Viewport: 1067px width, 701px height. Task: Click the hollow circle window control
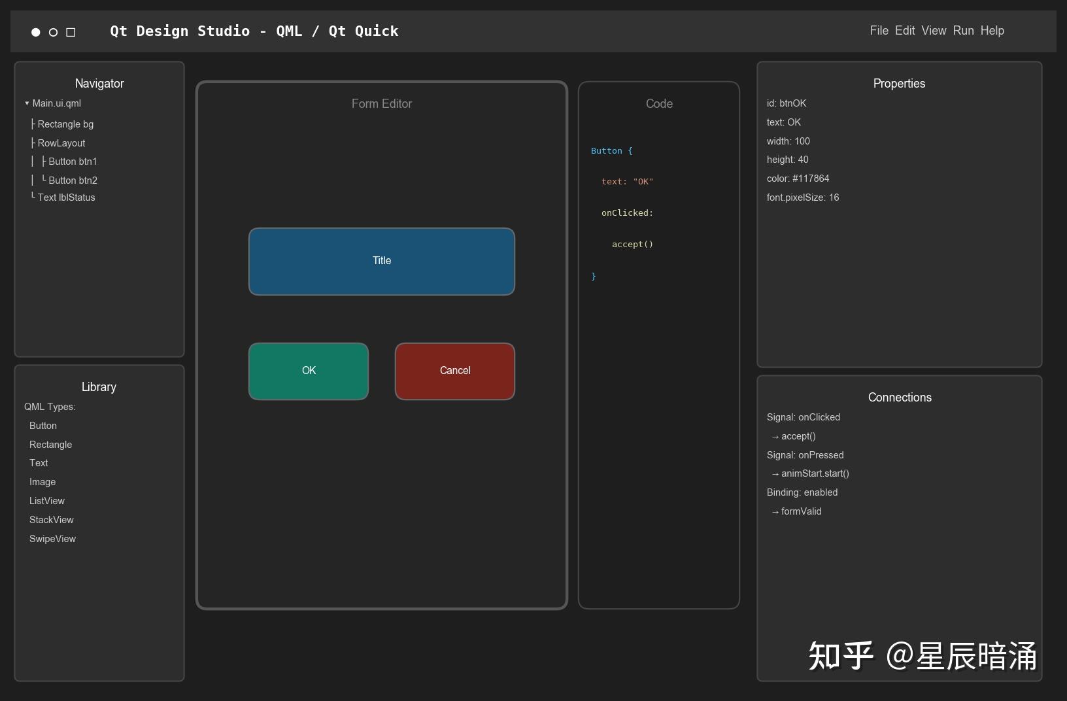point(54,32)
